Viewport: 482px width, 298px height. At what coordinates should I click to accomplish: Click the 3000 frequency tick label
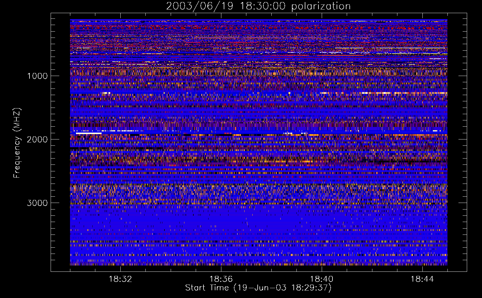tap(37, 203)
